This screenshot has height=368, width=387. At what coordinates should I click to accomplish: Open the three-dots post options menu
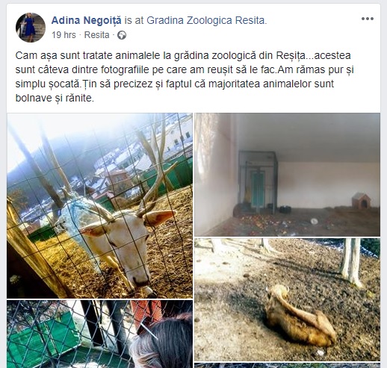pyautogui.click(x=368, y=19)
